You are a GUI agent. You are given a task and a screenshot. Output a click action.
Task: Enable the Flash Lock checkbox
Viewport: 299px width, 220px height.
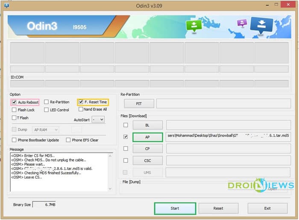click(14, 110)
